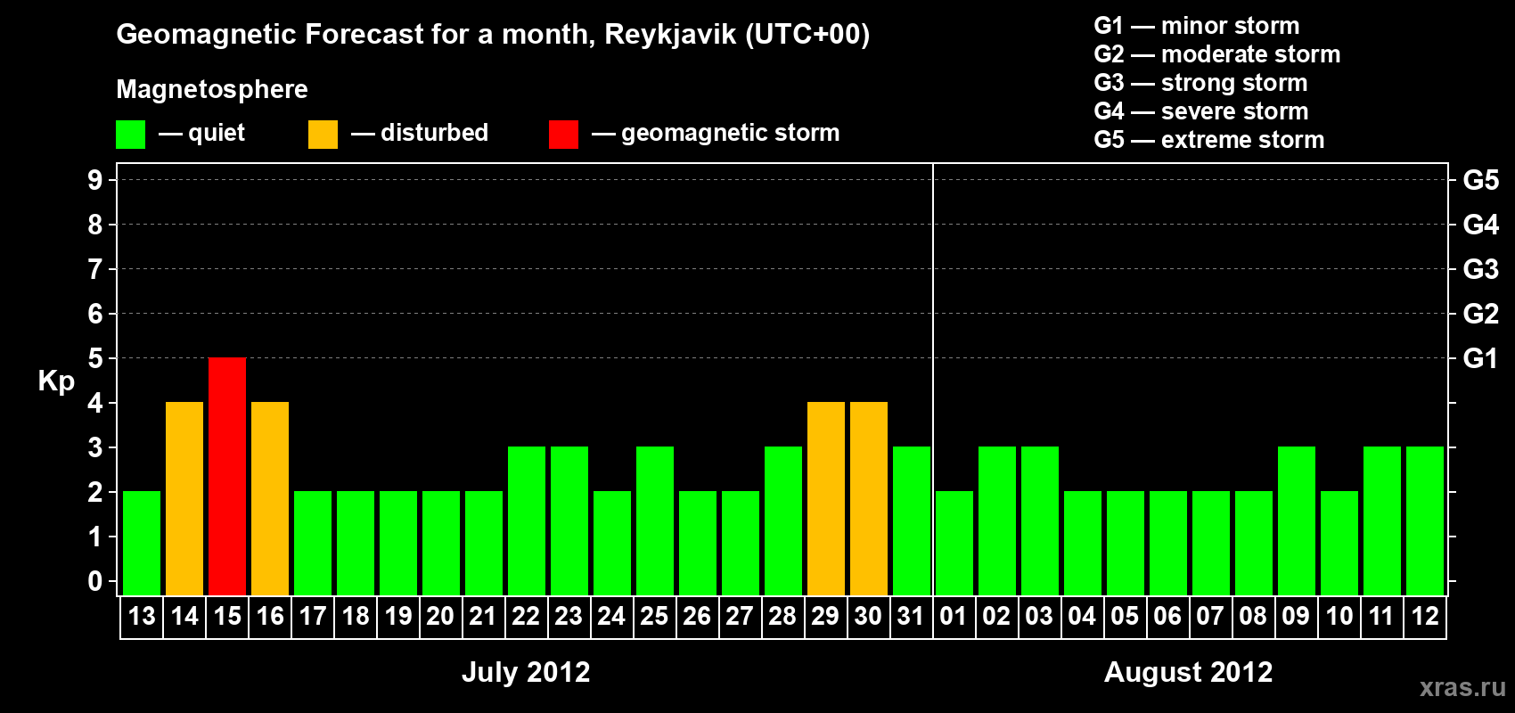Viewport: 1515px width, 713px height.
Task: Click the G3 label on right axis
Action: 1480,269
